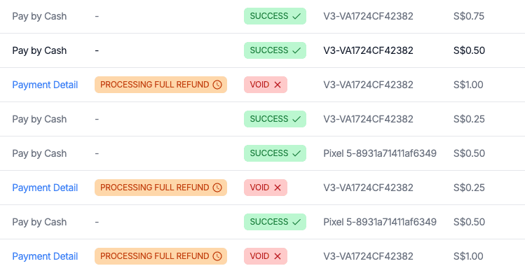Viewport: 525px width, 273px height.
Task: Open the topmost Payment Detail link
Action: click(x=45, y=85)
